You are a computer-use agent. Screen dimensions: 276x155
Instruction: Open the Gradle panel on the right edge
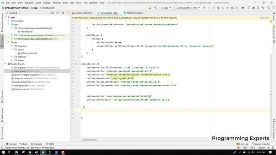point(274,16)
